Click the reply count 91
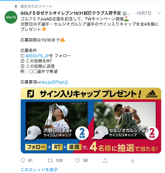 click(x=30, y=161)
